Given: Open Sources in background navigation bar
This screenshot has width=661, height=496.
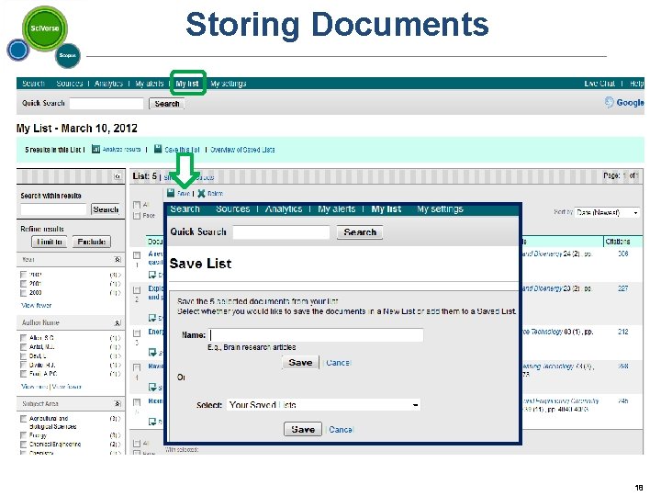Looking at the screenshot, I should point(70,84).
